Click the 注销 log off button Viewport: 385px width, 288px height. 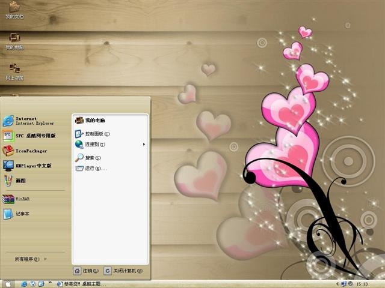[x=86, y=271]
